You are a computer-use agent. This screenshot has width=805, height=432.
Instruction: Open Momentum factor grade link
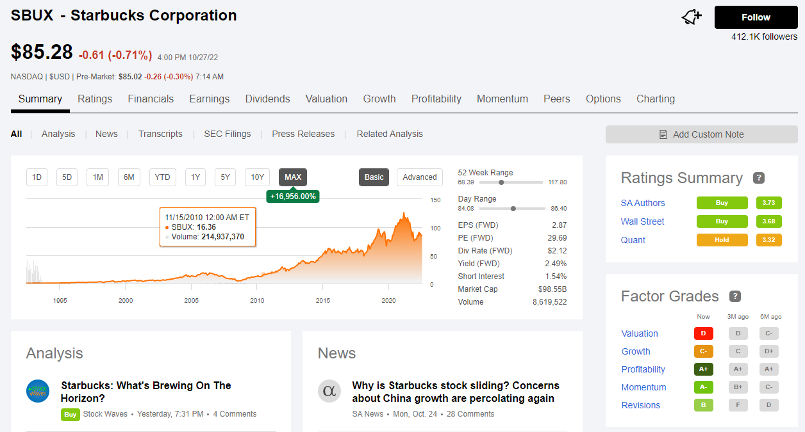click(644, 387)
